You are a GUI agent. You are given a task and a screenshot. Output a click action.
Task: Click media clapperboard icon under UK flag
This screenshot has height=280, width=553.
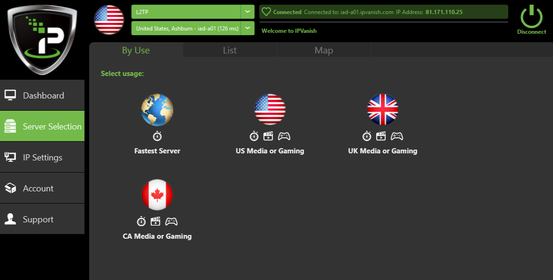pyautogui.click(x=381, y=136)
